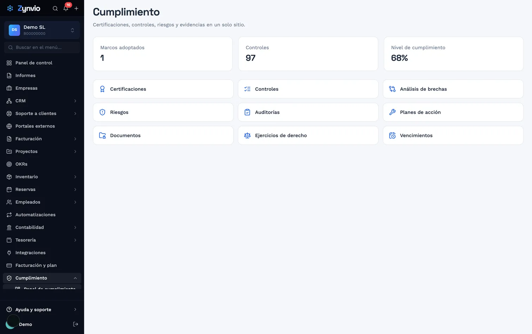Expand the Facturación submenu chevron
The image size is (532, 334).
75,139
